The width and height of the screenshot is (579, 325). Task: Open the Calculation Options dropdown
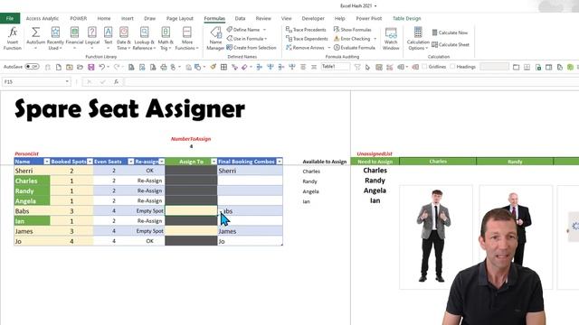click(418, 38)
